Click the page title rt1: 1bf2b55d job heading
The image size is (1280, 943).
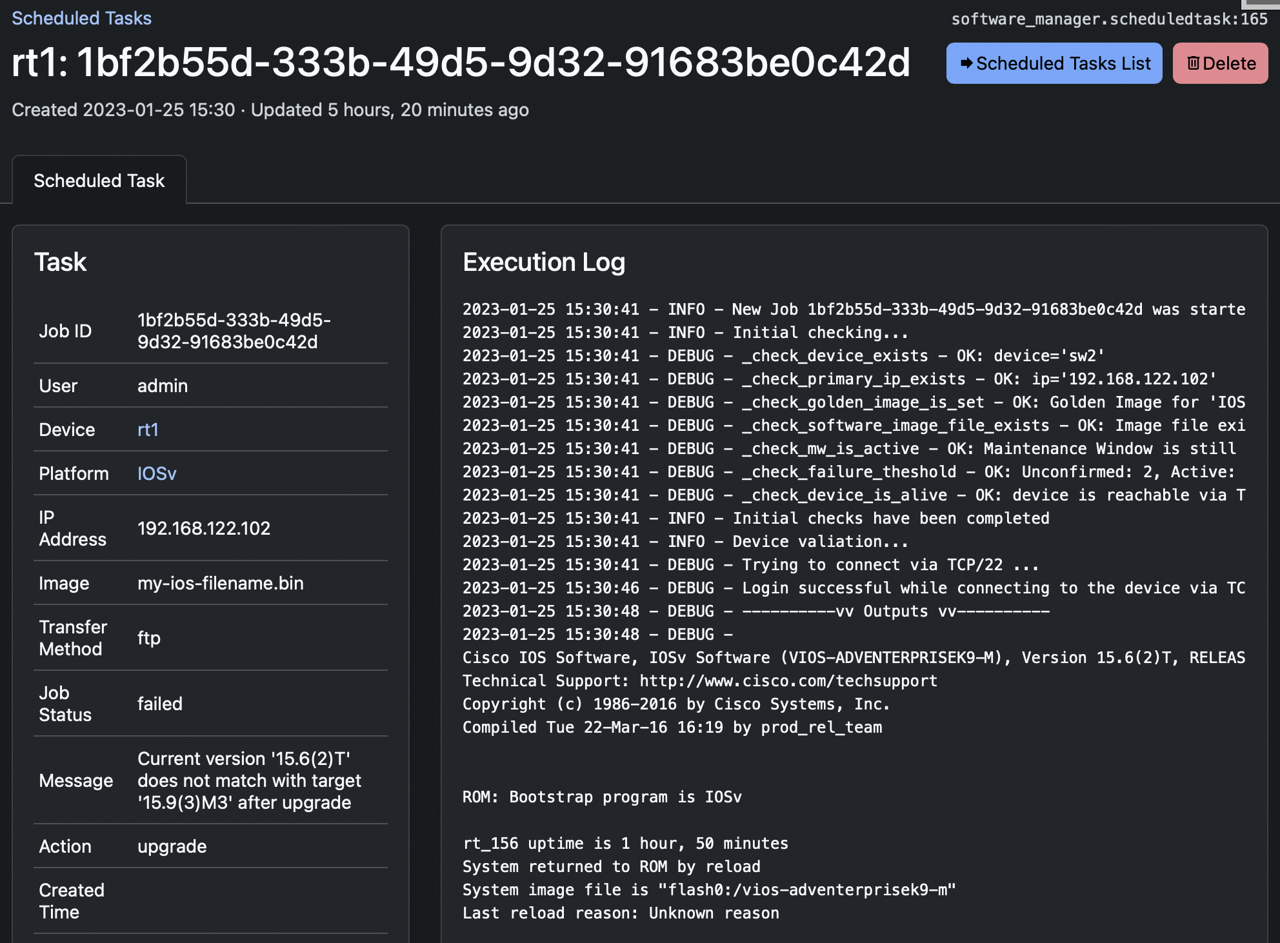461,63
